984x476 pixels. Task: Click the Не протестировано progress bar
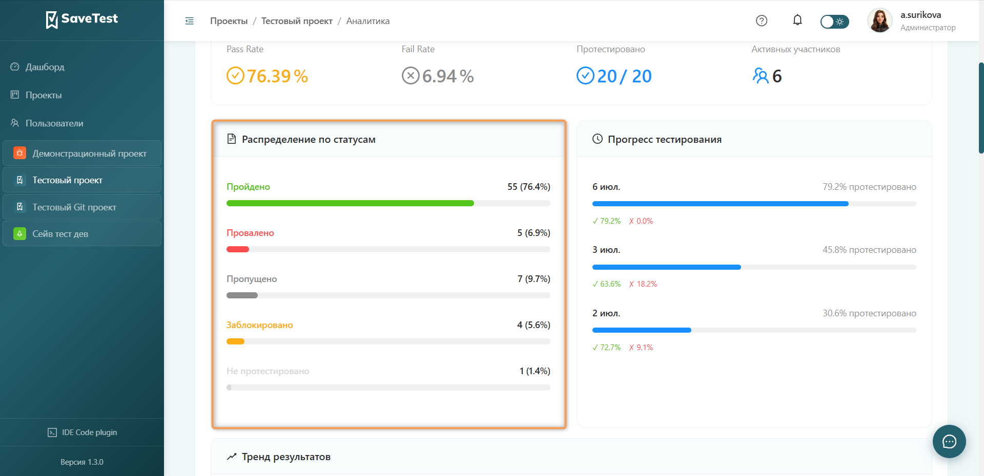coord(388,387)
